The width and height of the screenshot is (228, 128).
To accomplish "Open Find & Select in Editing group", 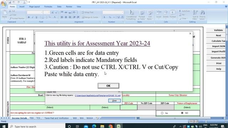I will click(202, 15).
